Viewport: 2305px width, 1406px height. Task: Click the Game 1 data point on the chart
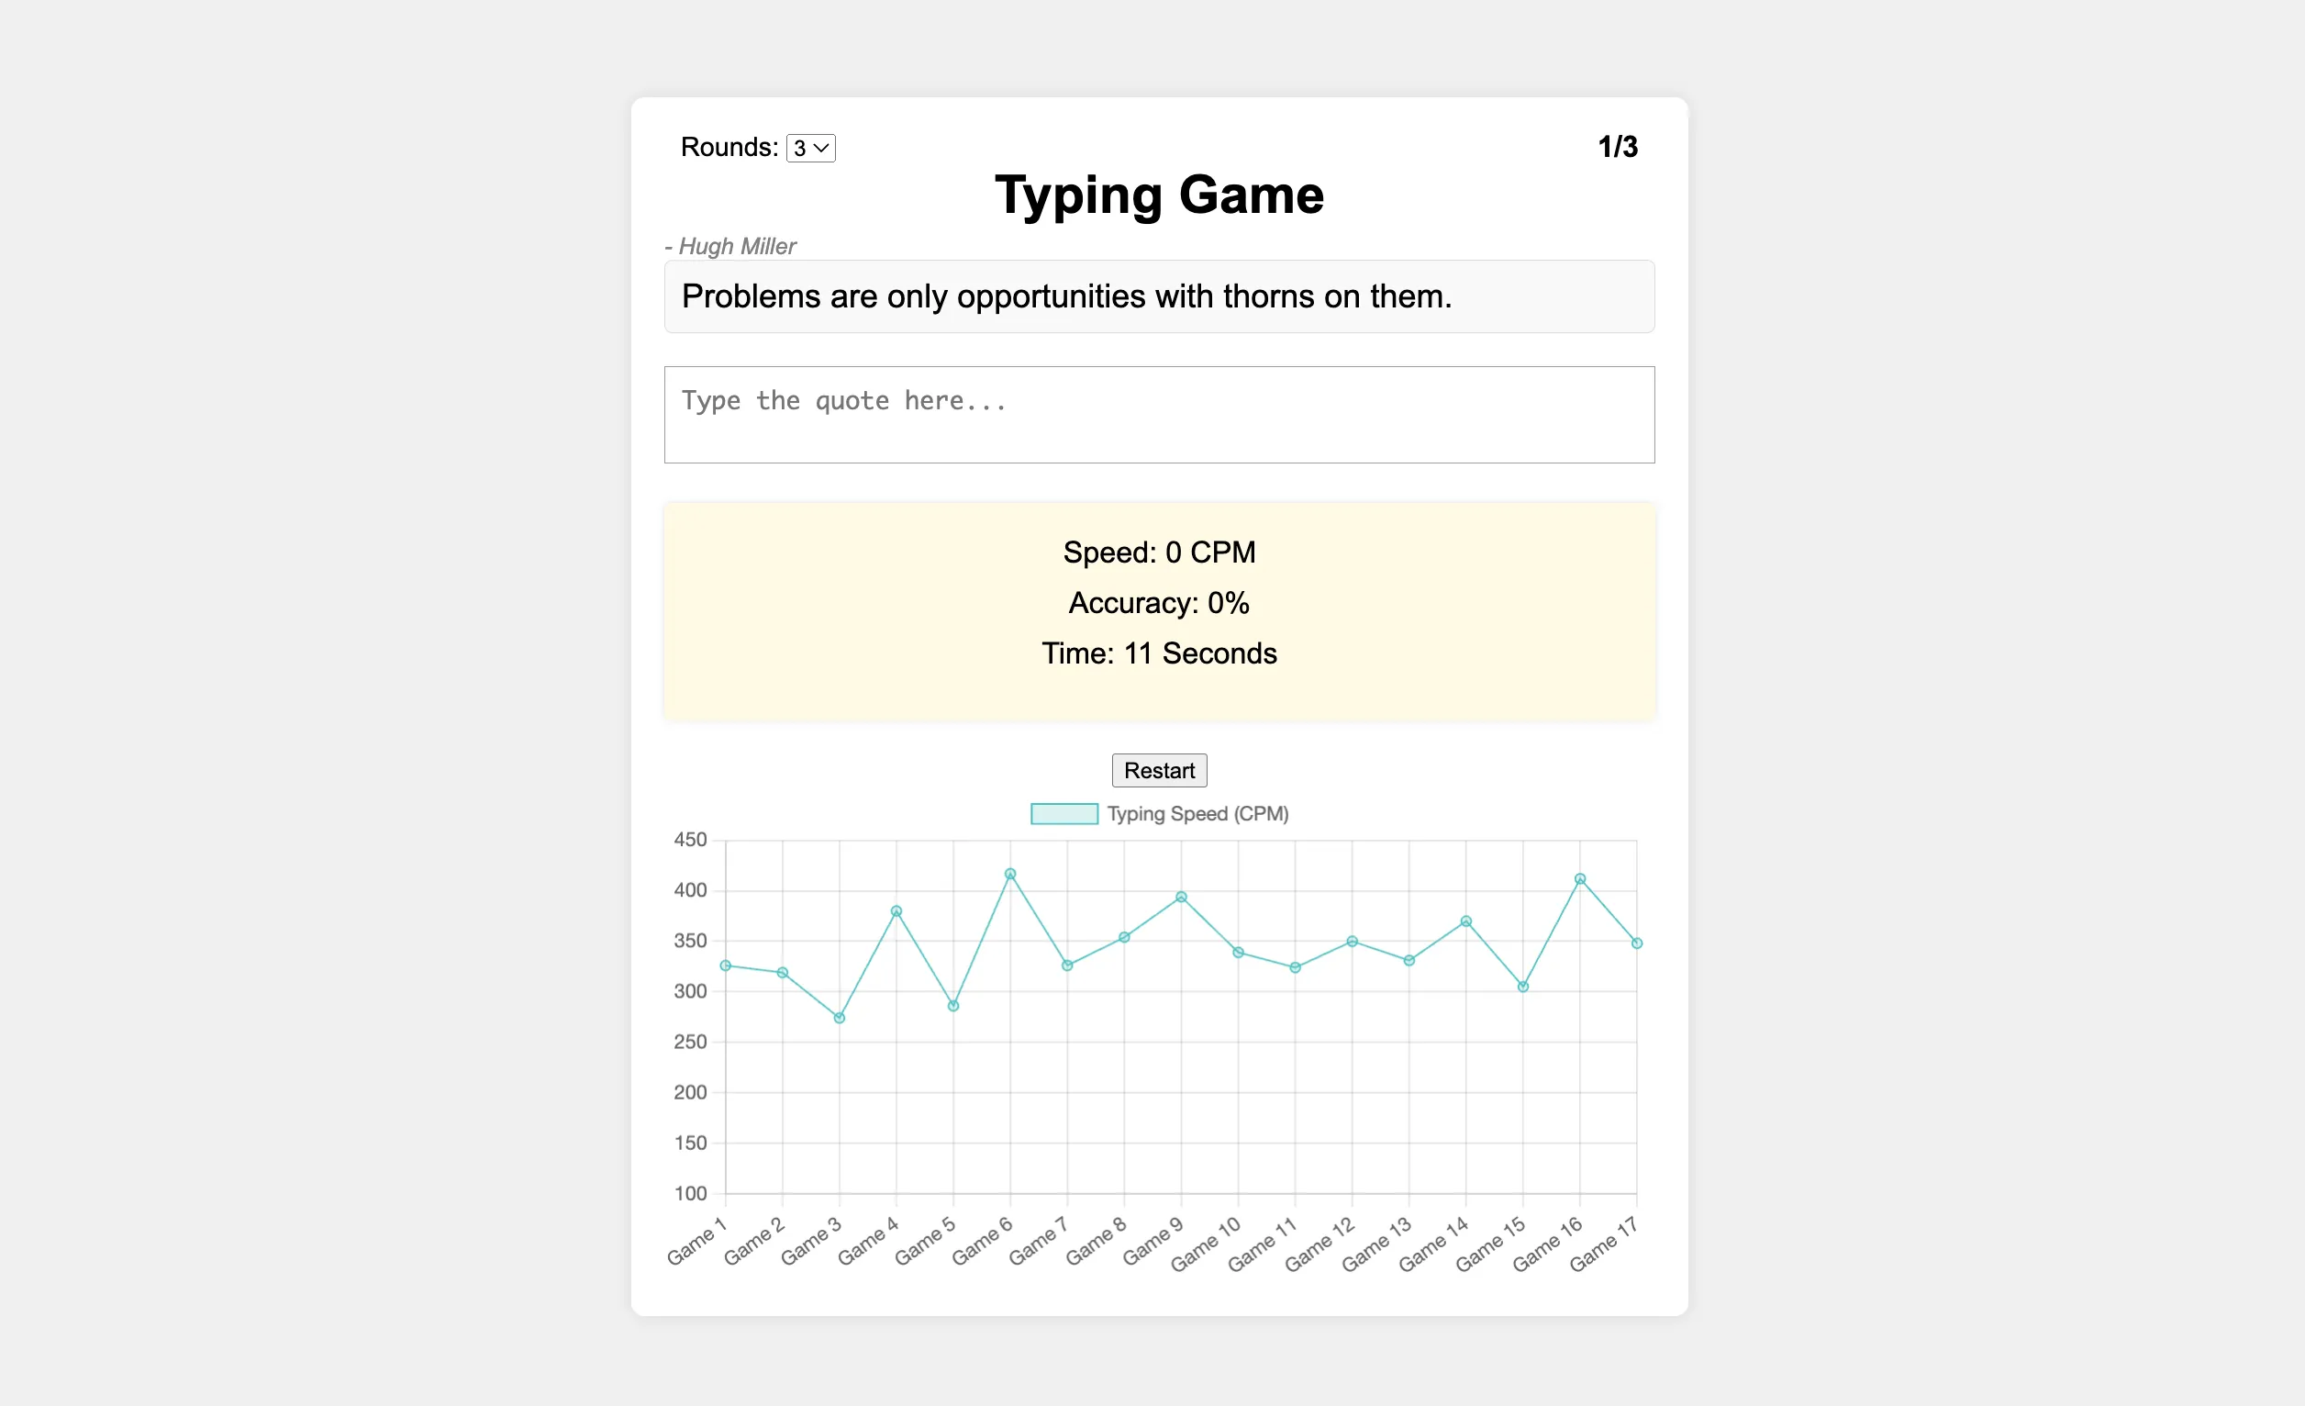point(726,965)
